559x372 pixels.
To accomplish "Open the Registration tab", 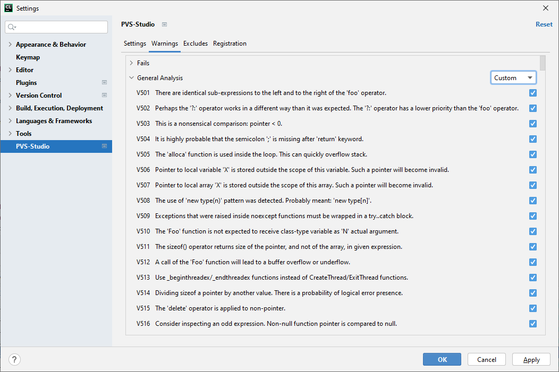I will (230, 44).
